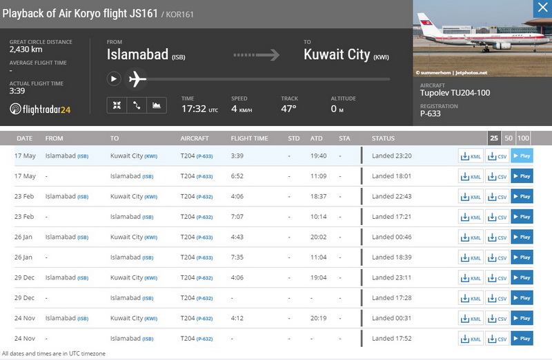Screen dimensions: 552x360
Task: Click the FLIGHT TIME column header
Action: pos(249,138)
